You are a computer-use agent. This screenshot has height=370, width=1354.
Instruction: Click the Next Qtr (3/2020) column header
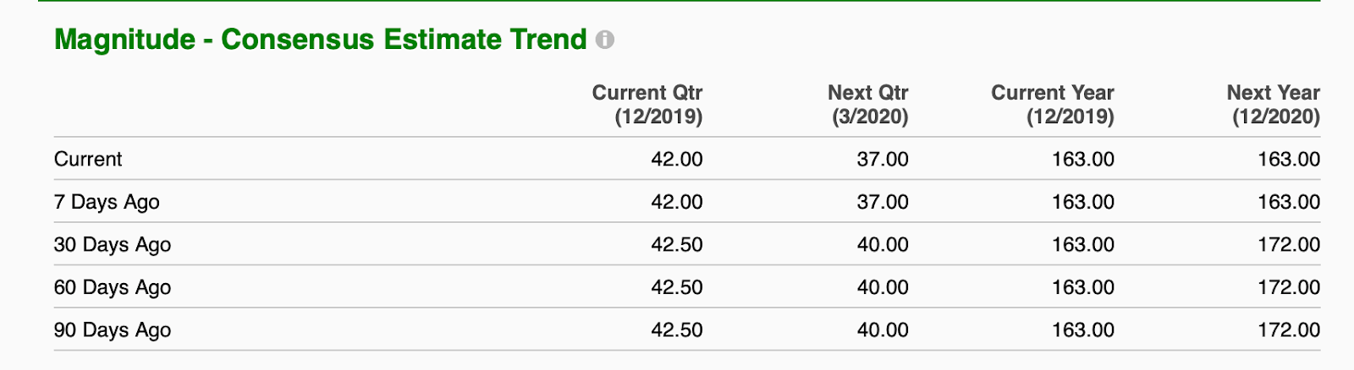[x=867, y=105]
